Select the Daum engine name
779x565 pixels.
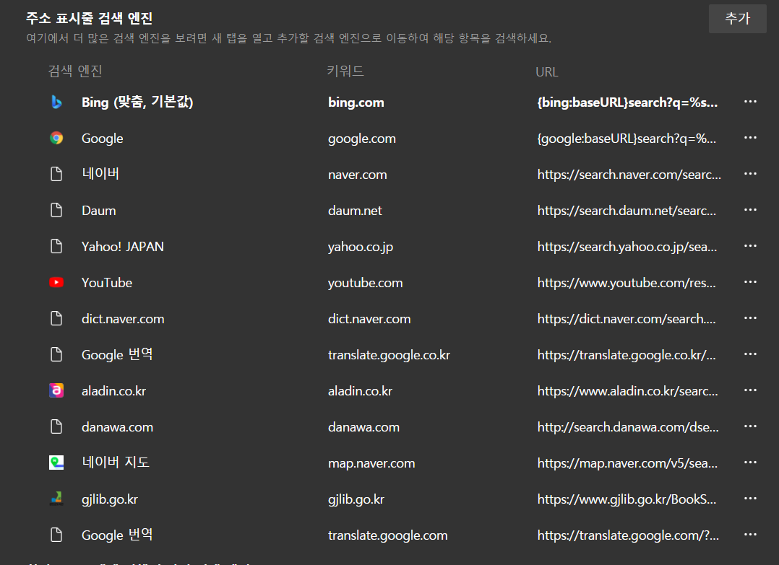99,210
